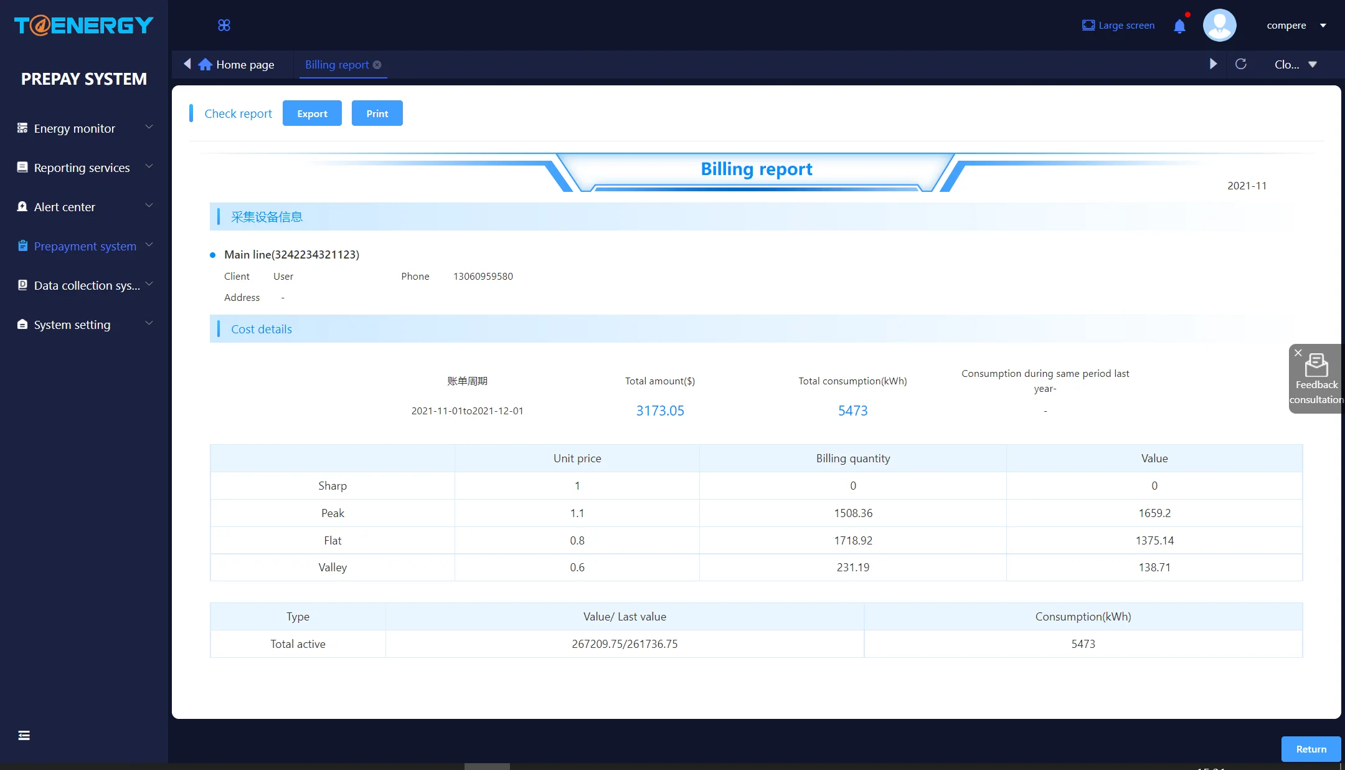Click the Export button
The height and width of the screenshot is (770, 1345).
[x=312, y=113]
